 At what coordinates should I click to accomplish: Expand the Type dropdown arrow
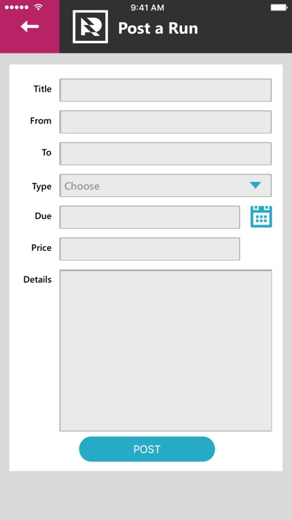(255, 185)
